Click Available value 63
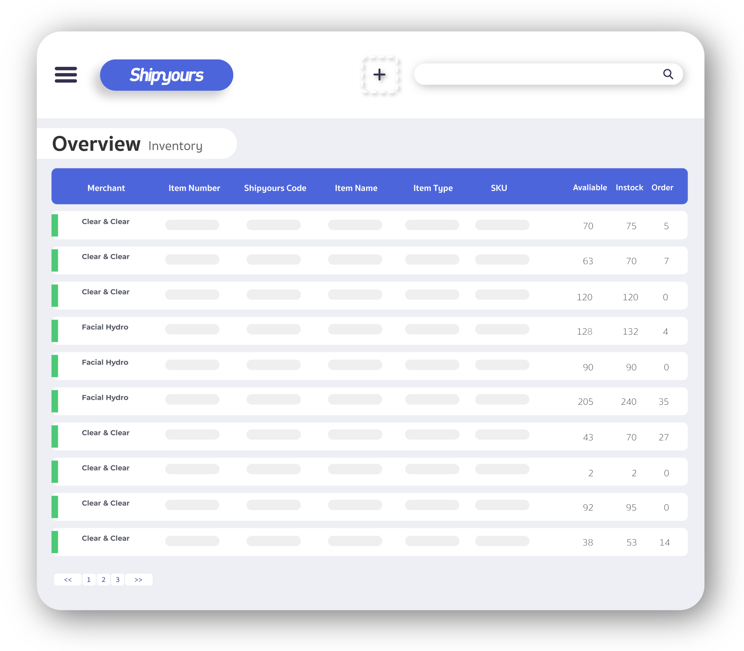 pos(588,261)
